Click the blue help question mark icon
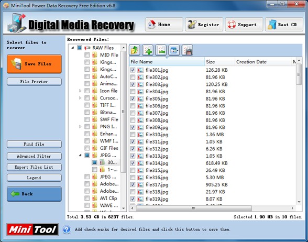Screen dimensions: 308x242 (x=67, y=229)
